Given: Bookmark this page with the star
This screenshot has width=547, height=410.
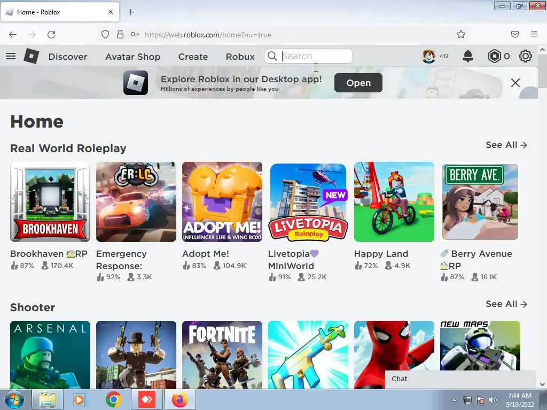Looking at the screenshot, I should pos(461,34).
